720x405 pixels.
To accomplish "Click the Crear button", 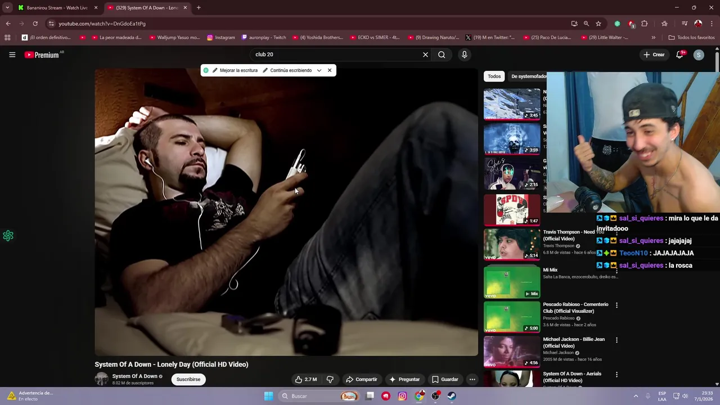I will [x=655, y=55].
